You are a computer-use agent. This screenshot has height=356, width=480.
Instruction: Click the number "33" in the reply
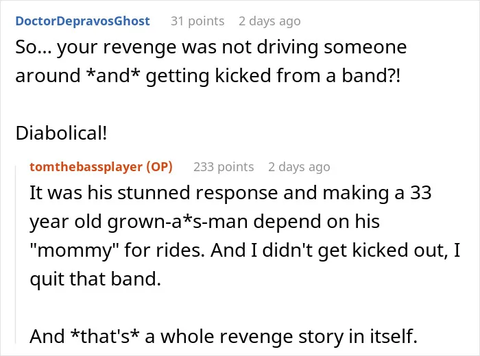pyautogui.click(x=421, y=193)
